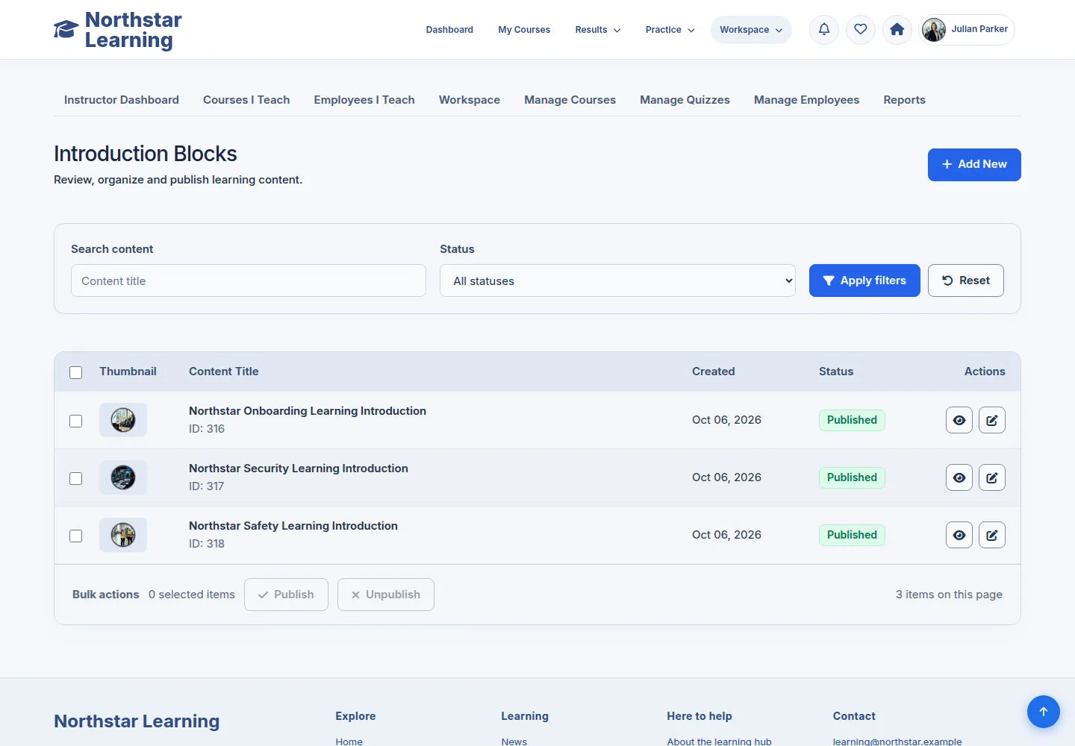
Task: Open the heart favorites icon
Action: click(861, 30)
